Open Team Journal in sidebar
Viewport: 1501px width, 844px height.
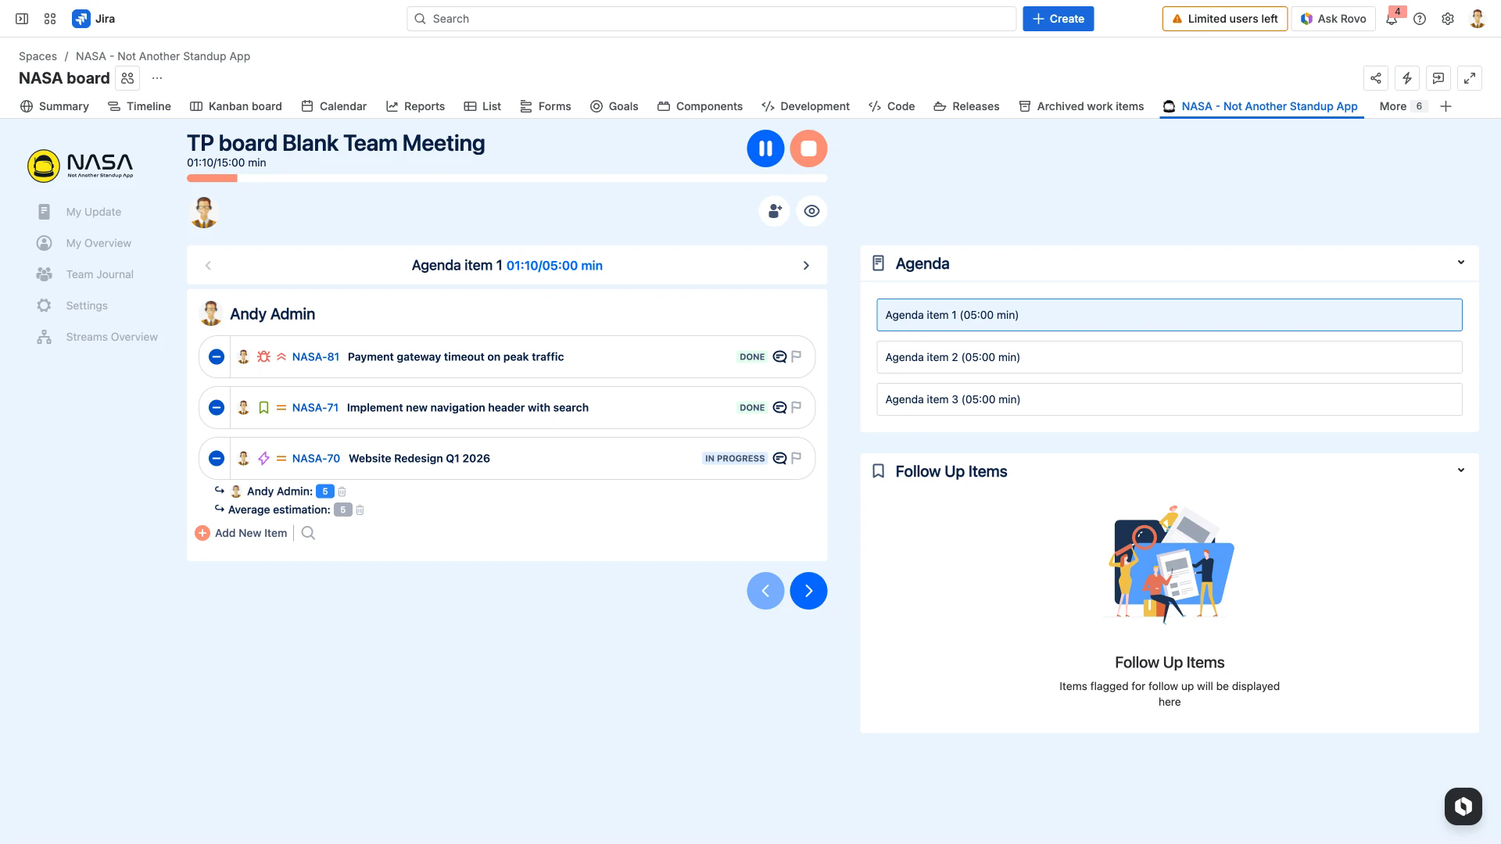click(99, 274)
